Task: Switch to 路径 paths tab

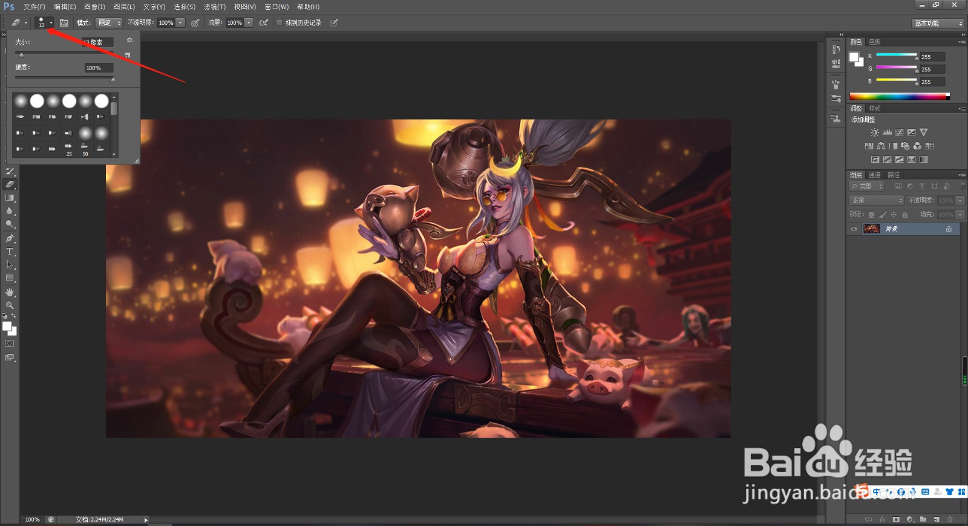Action: (x=894, y=175)
